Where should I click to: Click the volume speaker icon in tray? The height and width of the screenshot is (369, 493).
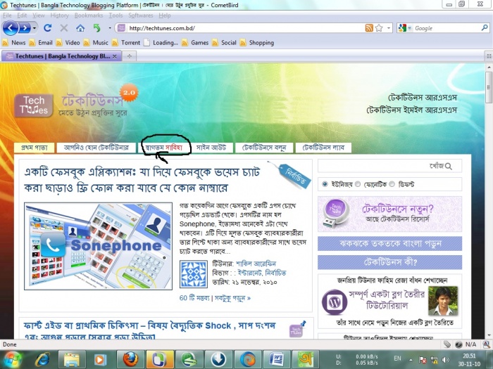point(445,360)
